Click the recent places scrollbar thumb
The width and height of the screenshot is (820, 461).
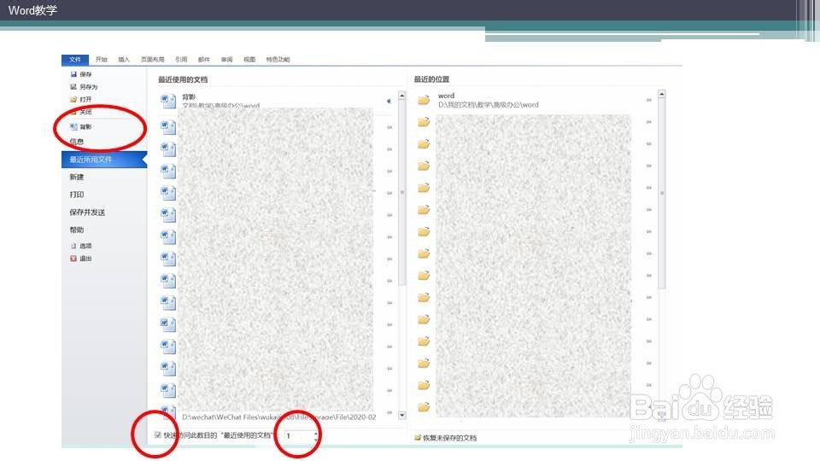pos(661,193)
